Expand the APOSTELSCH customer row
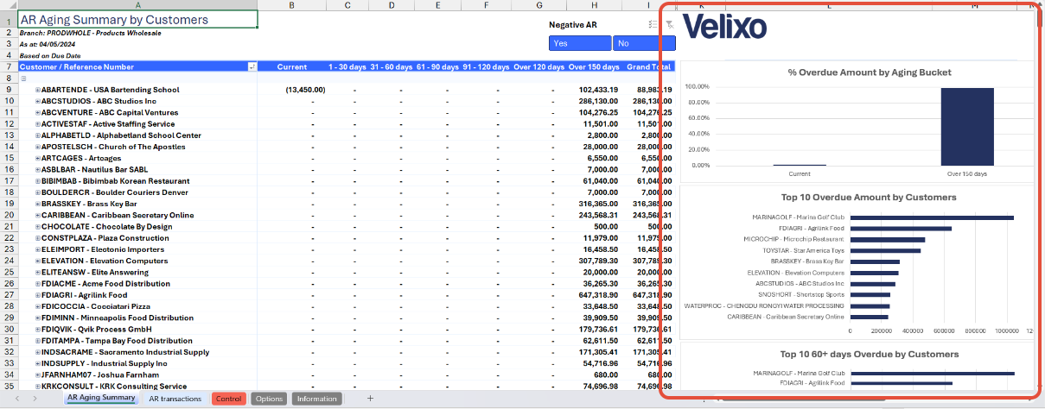The image size is (1045, 409). point(37,147)
